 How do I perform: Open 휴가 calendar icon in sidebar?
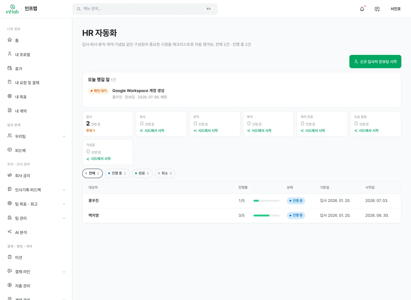pyautogui.click(x=10, y=68)
